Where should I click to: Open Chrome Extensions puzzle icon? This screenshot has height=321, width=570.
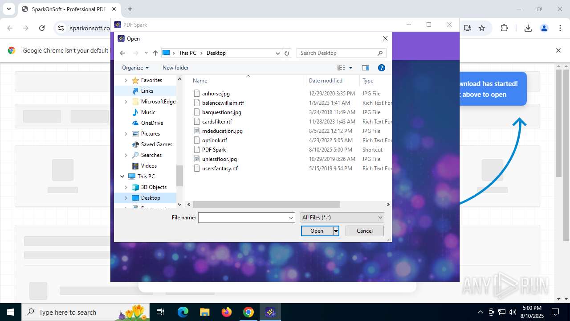pos(504,28)
